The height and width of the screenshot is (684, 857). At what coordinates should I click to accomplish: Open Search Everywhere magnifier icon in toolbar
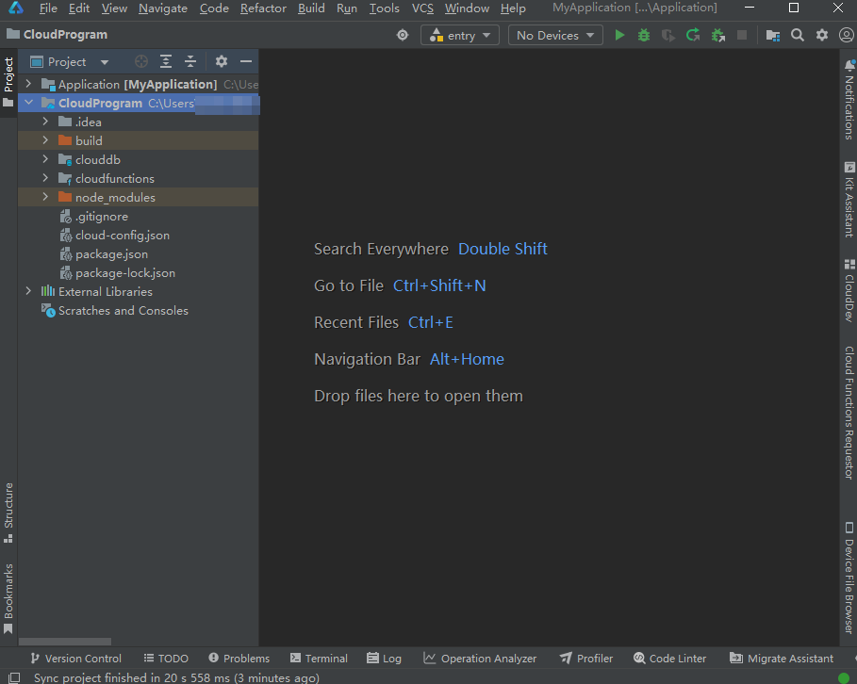point(798,35)
